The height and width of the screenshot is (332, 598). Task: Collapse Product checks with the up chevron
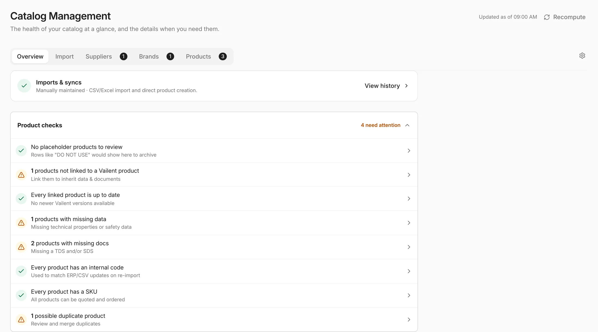pyautogui.click(x=407, y=125)
